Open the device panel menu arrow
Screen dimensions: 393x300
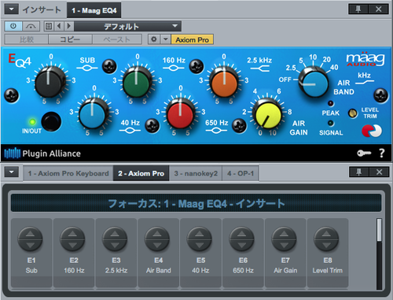[x=12, y=172]
